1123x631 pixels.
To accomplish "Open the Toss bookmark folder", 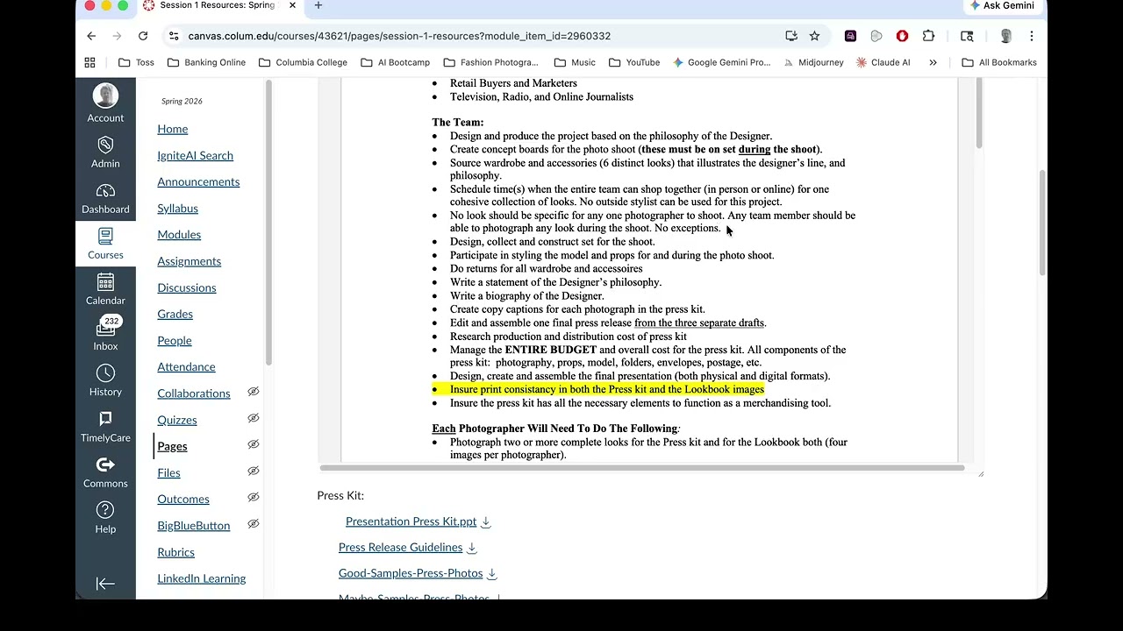I will [x=136, y=62].
